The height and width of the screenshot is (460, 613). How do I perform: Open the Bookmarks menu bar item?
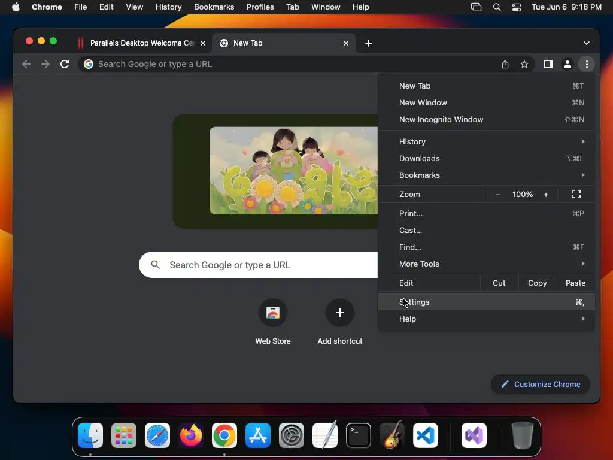tap(214, 7)
